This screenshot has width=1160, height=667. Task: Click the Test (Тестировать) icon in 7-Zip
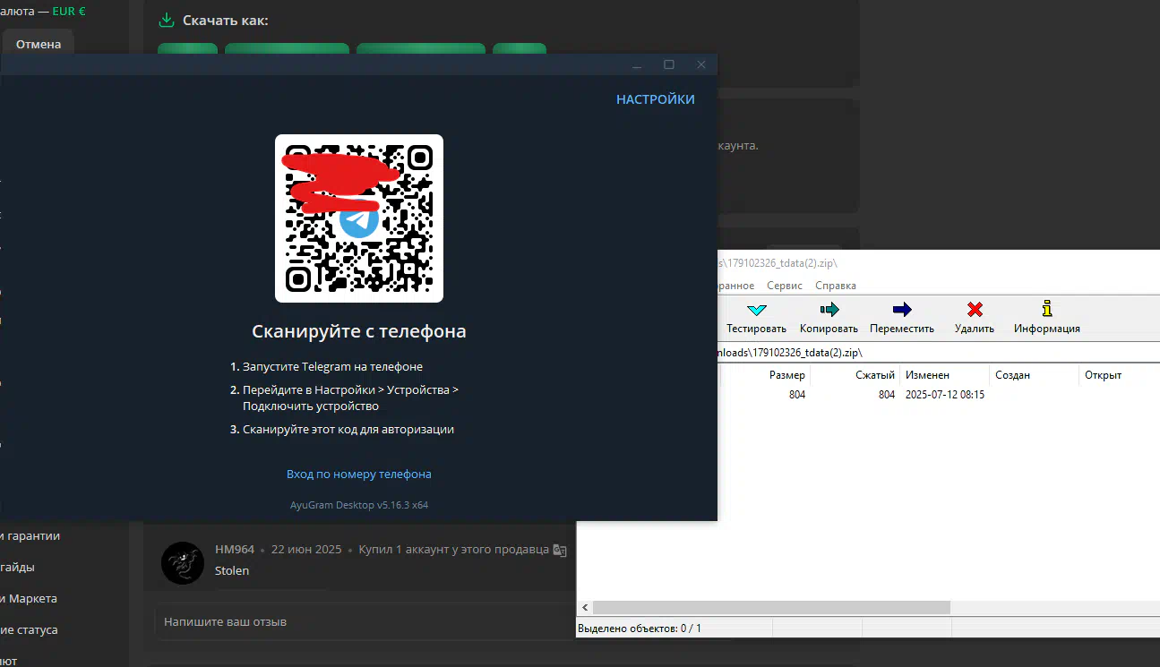[x=757, y=310]
